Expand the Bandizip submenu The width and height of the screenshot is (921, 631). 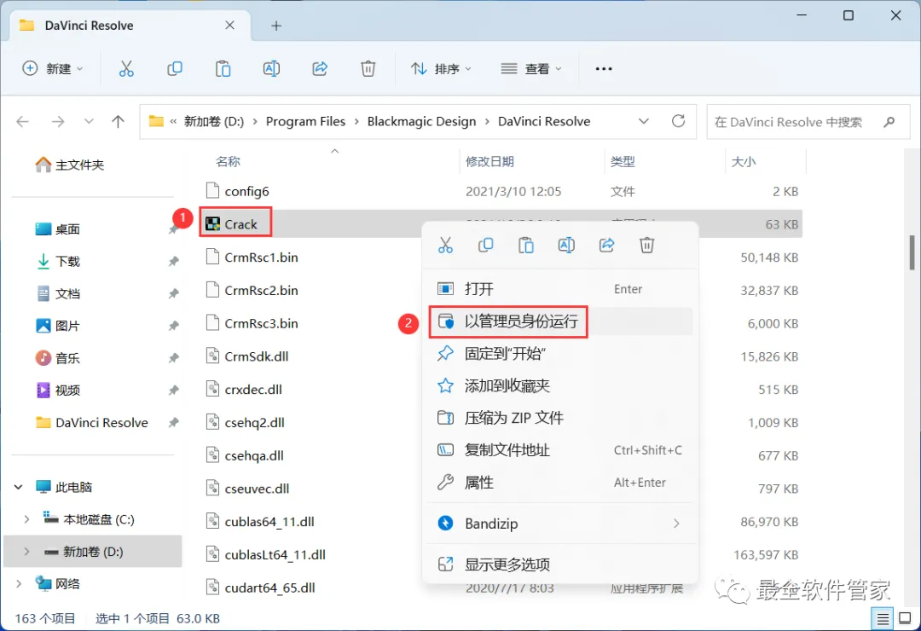click(676, 524)
